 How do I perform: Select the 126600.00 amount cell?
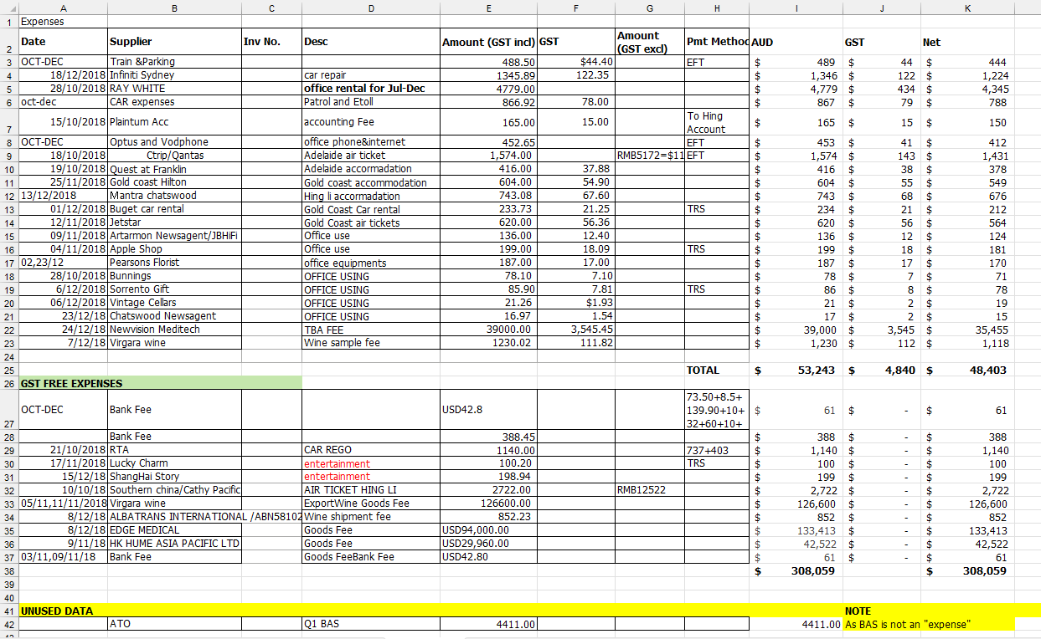click(488, 504)
